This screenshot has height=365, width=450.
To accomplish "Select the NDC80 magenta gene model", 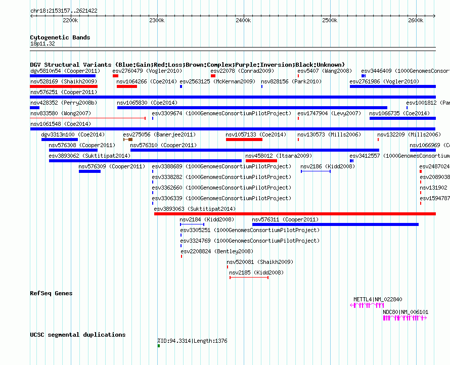I will point(405,318).
